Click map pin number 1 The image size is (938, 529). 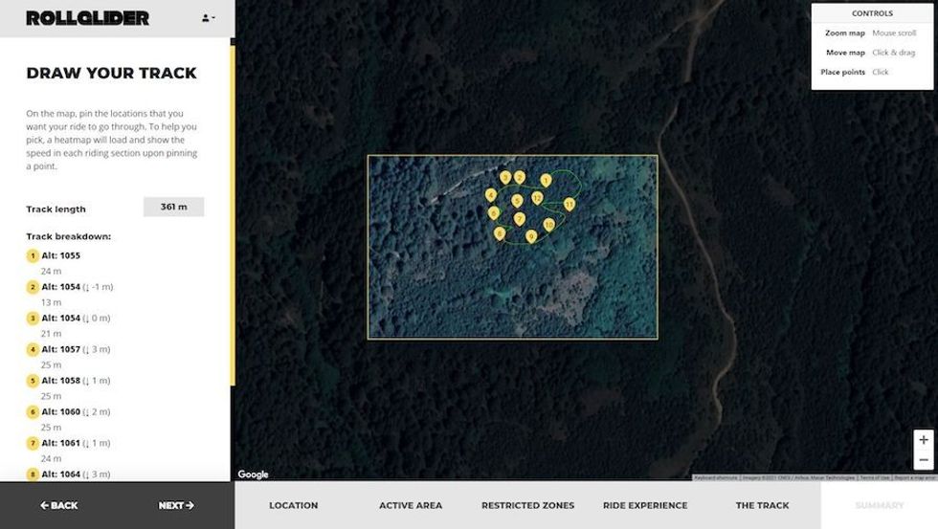click(x=546, y=180)
